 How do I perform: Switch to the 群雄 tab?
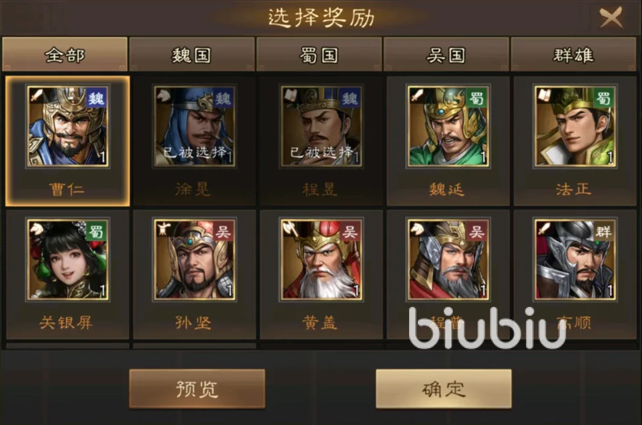573,54
